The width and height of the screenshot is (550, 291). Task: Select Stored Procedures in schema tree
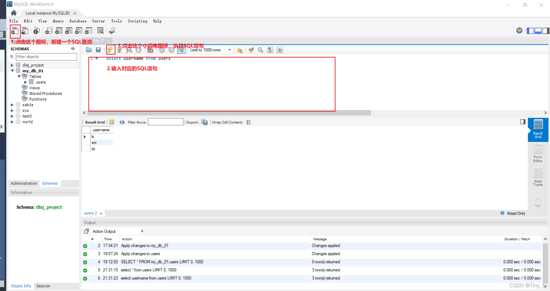pos(45,93)
